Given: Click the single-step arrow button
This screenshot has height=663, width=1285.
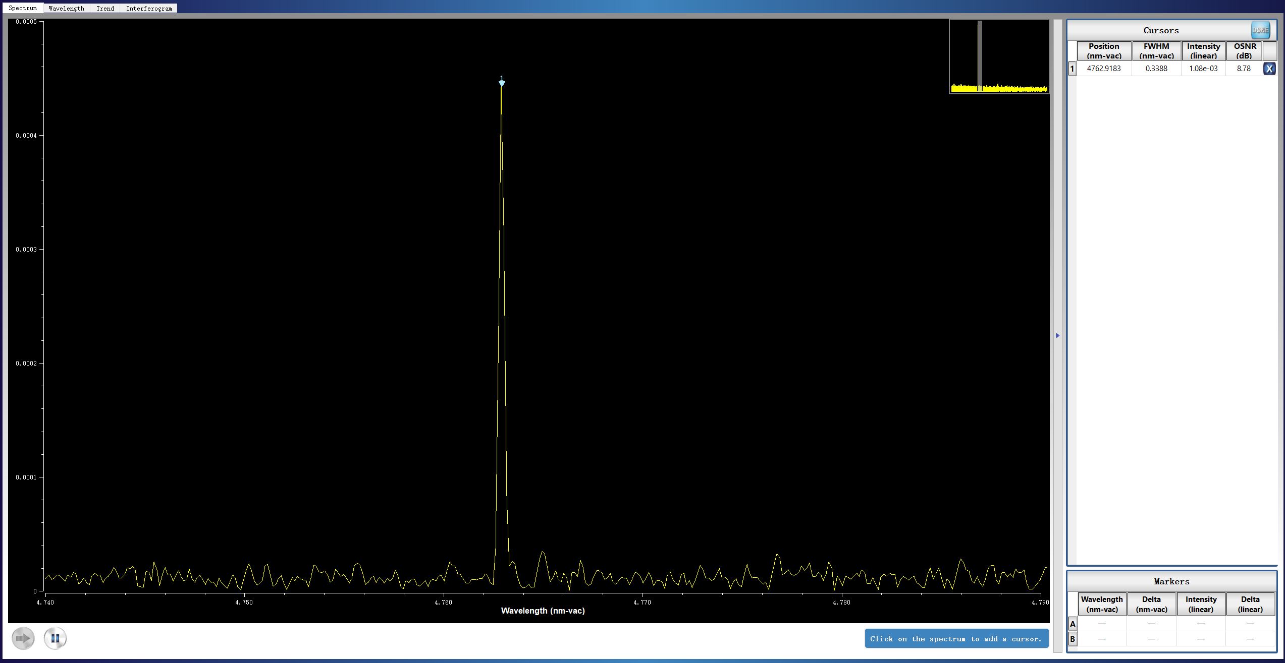Looking at the screenshot, I should pyautogui.click(x=23, y=638).
